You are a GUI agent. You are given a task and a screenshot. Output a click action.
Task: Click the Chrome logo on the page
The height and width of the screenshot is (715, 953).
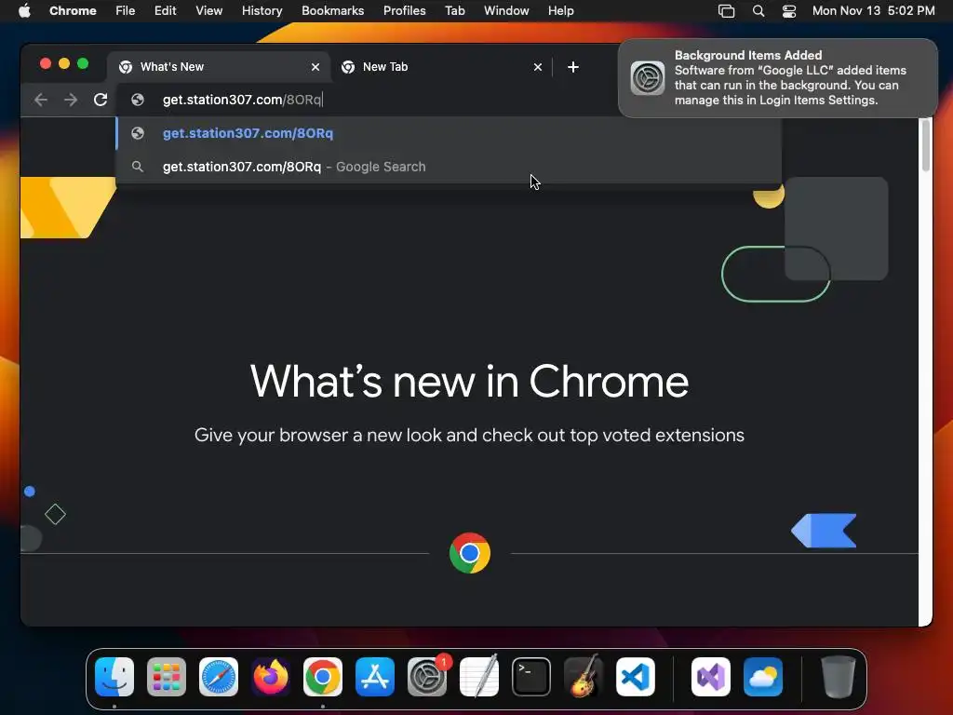pyautogui.click(x=470, y=553)
